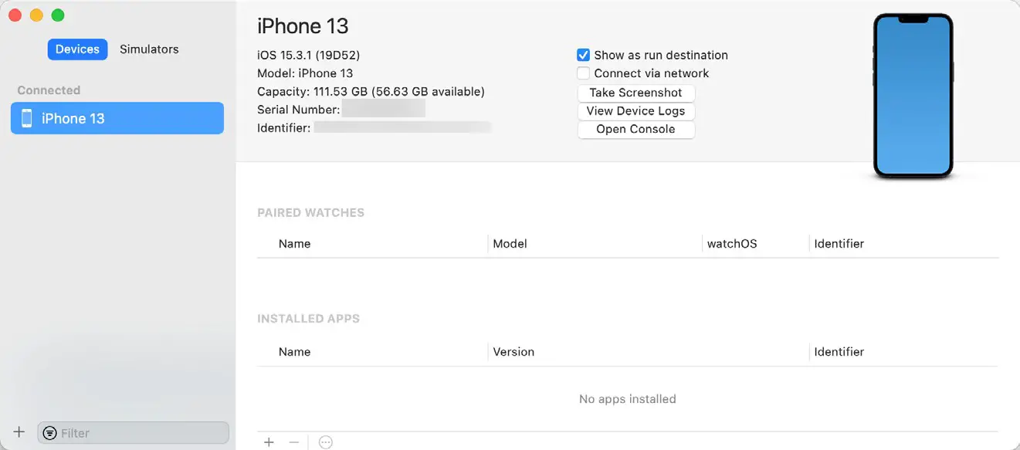Add an app with the plus icon
The image size is (1020, 450).
[269, 442]
